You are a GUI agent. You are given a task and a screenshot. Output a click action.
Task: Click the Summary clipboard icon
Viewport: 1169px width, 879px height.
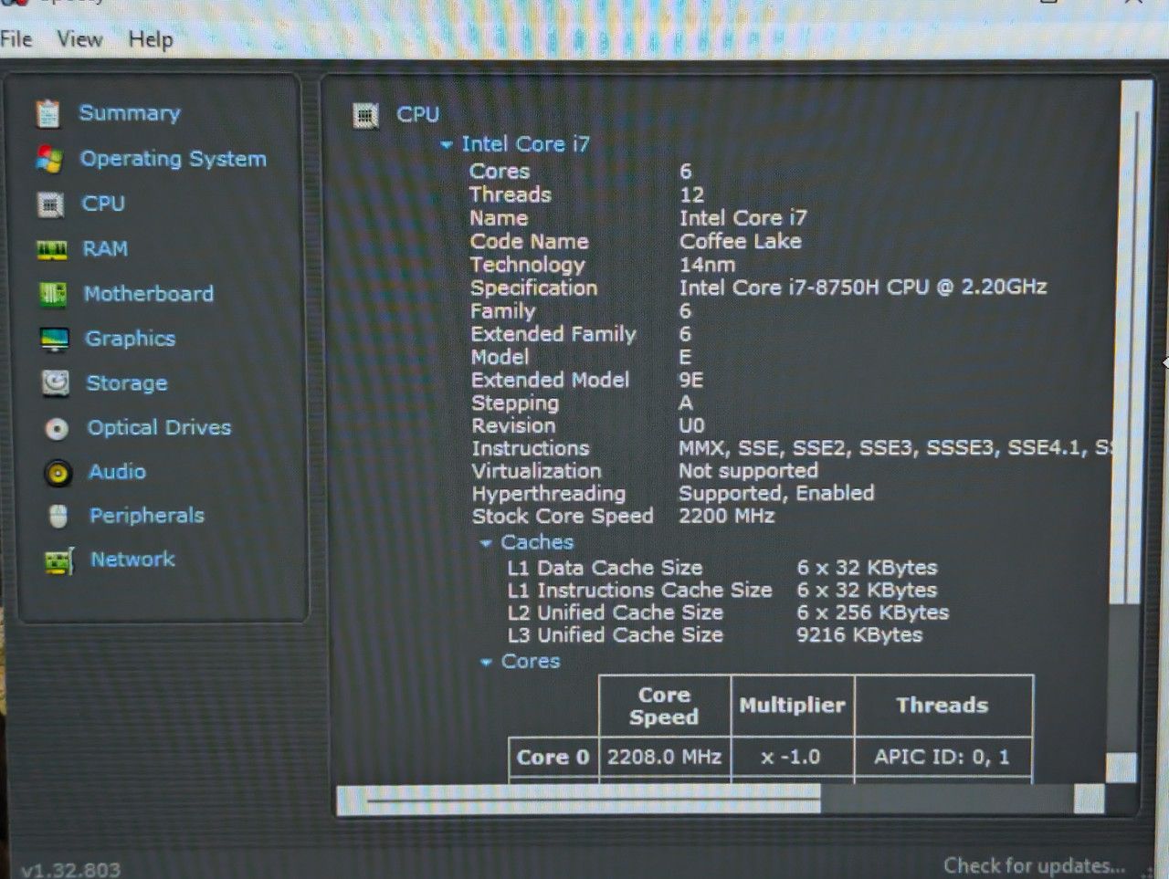click(47, 114)
